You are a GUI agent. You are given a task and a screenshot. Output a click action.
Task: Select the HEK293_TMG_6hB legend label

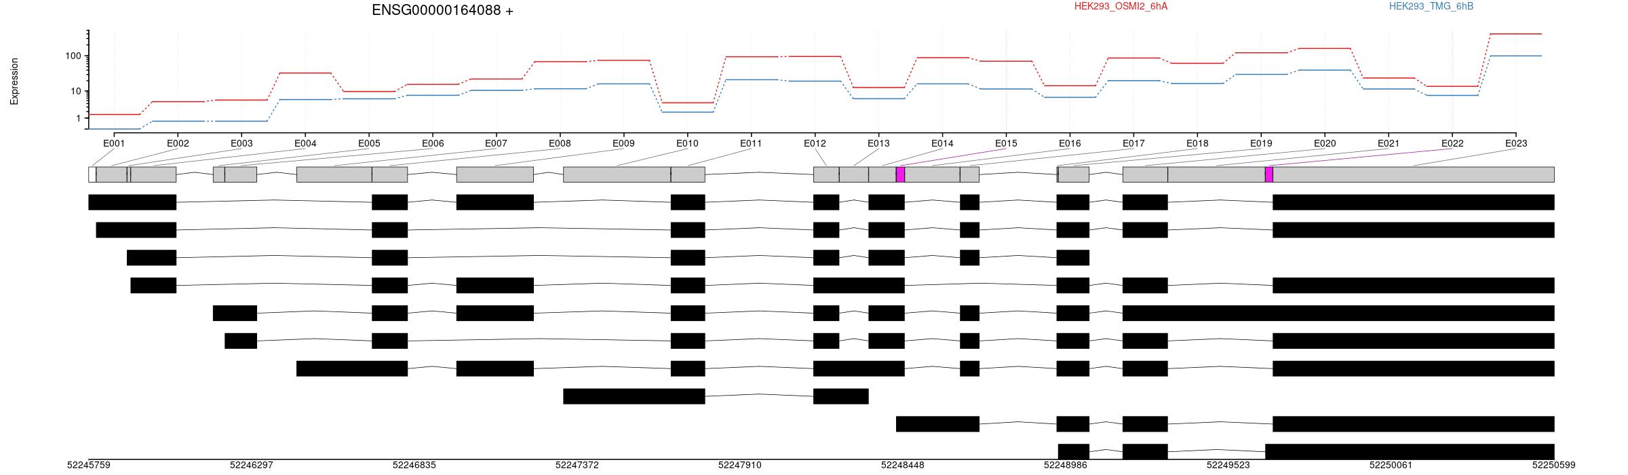point(1431,6)
